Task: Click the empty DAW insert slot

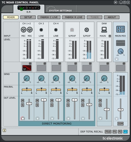Action: (104, 68)
